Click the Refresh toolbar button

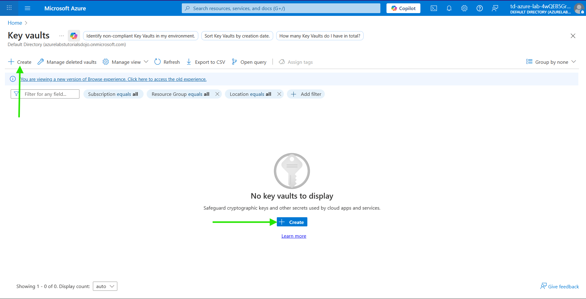pyautogui.click(x=167, y=62)
